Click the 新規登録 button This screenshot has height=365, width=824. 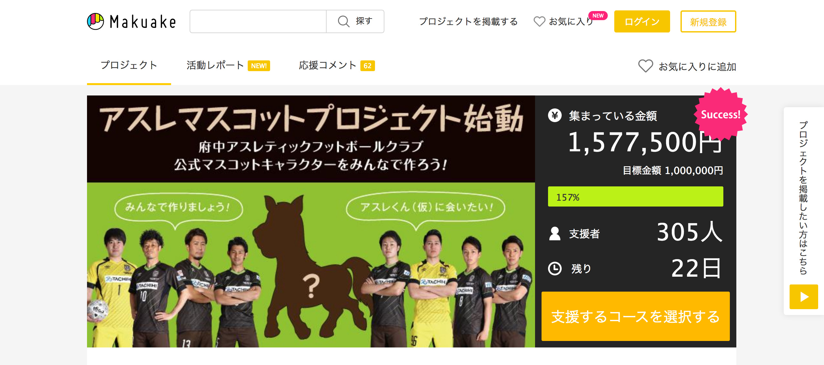tap(708, 21)
